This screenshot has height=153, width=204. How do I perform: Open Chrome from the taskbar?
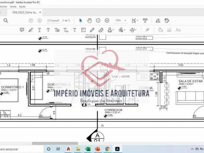pos(107,149)
